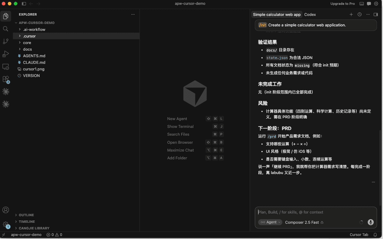Click apw-cursor-demo in status bar
The width and height of the screenshot is (383, 239).
[26, 235]
